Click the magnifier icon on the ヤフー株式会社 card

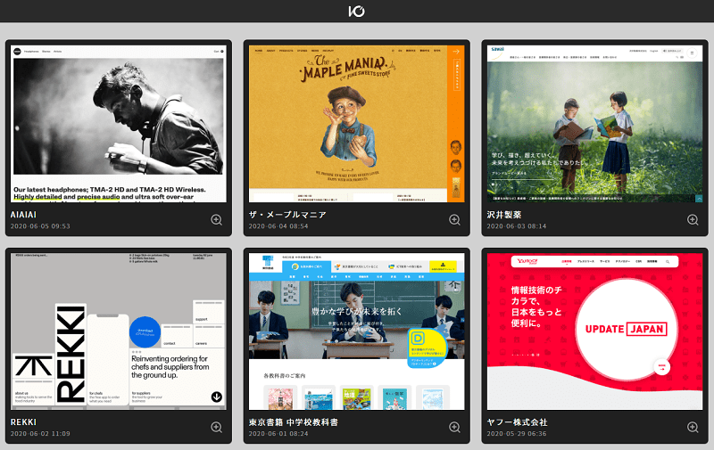click(x=693, y=427)
